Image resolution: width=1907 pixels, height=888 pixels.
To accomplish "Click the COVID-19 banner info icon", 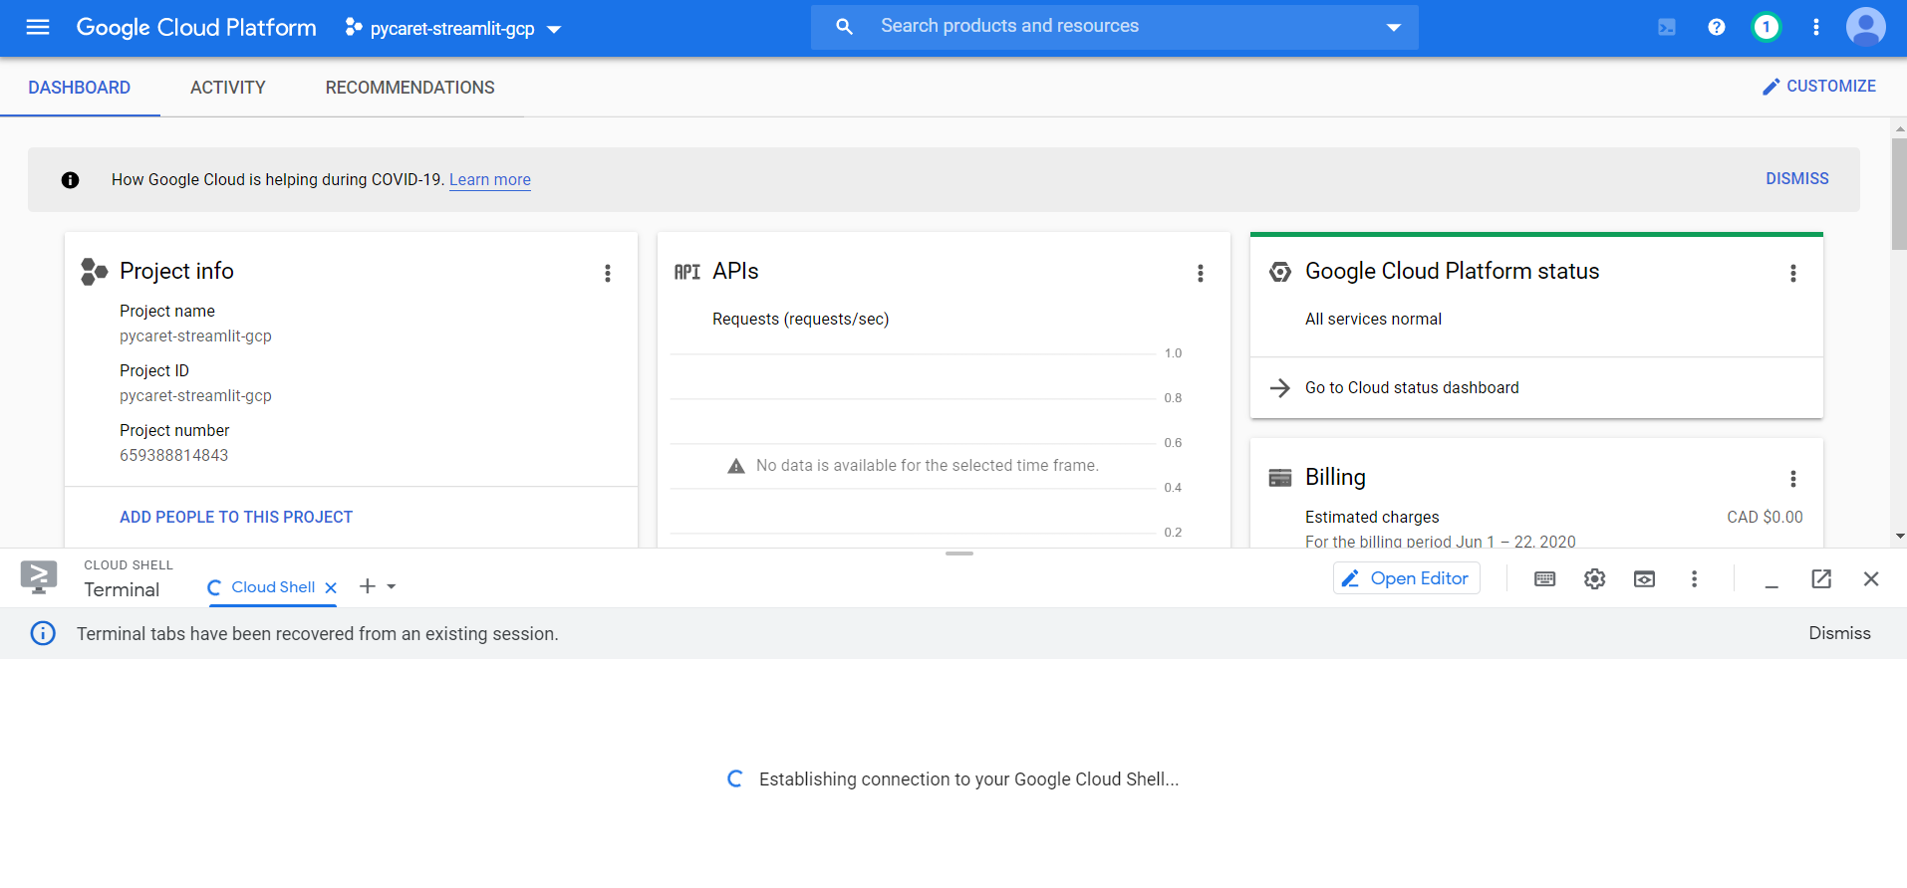I will [70, 180].
